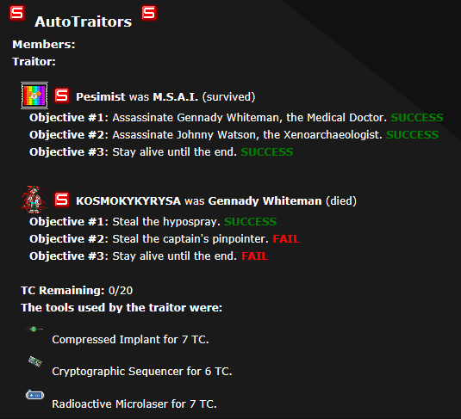Click the Steal the hypospray objective text
Image resolution: width=461 pixels, height=419 pixels.
point(166,222)
